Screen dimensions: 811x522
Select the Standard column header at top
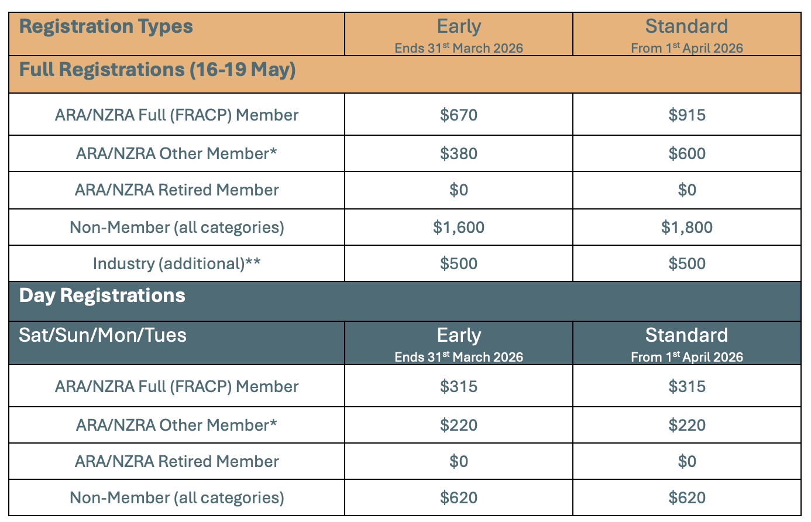coord(687,34)
